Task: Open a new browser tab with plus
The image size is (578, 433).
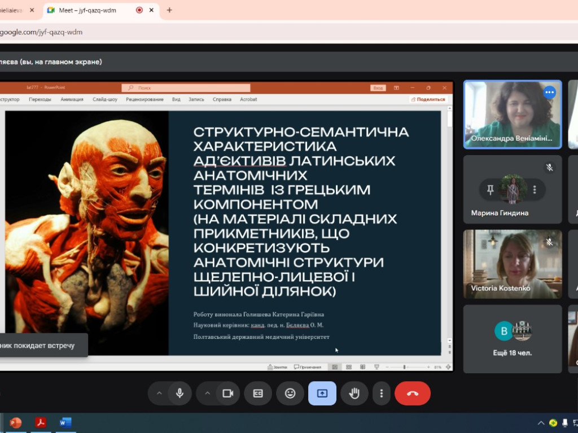Action: (169, 10)
